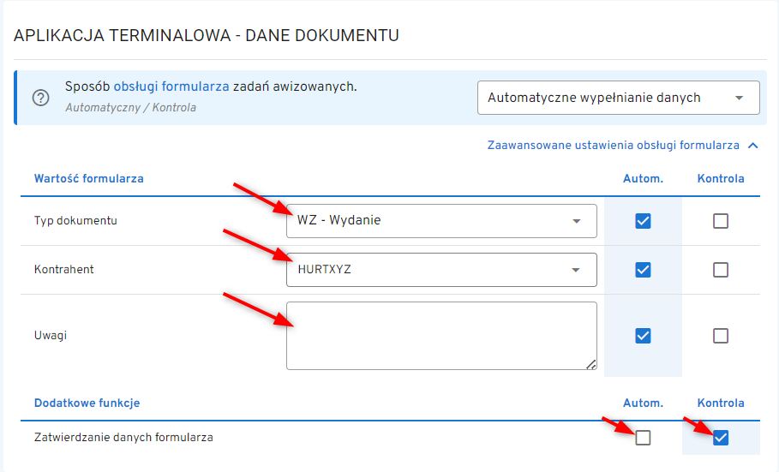Viewport: 779px width, 472px height.
Task: Disable Kontrola for Zatwierdzanie danych formularza
Action: 721,438
